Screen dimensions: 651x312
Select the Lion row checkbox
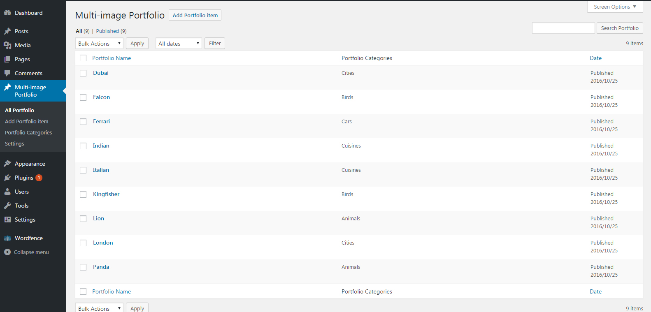pos(83,219)
